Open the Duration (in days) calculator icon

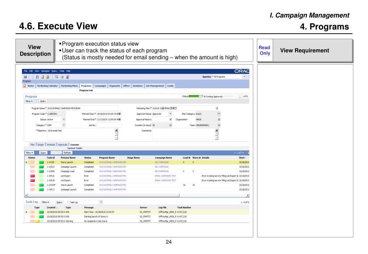point(171,125)
